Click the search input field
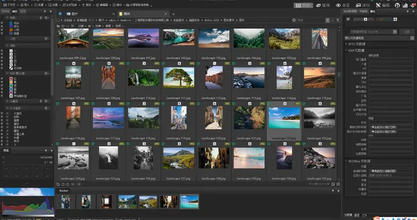The image size is (417, 220). tap(311, 20)
